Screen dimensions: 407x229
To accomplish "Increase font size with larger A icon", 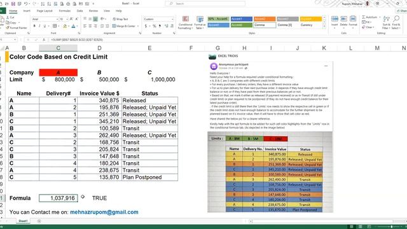I will [x=71, y=19].
